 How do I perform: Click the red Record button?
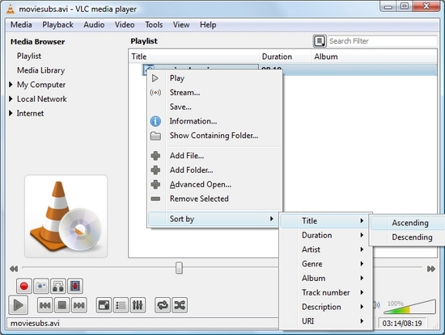(x=23, y=286)
